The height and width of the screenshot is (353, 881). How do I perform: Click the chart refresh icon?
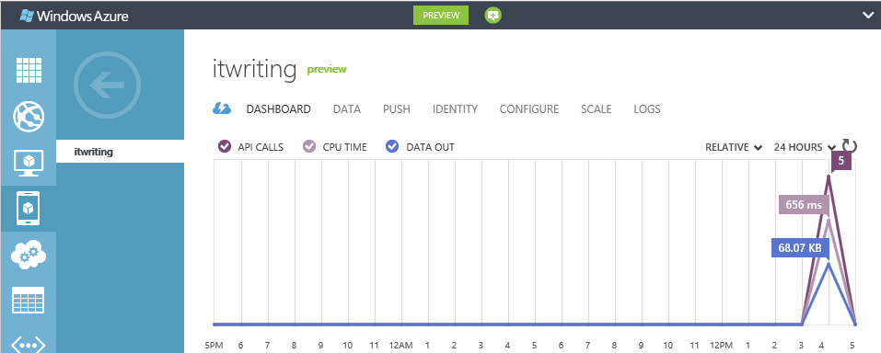tap(850, 147)
